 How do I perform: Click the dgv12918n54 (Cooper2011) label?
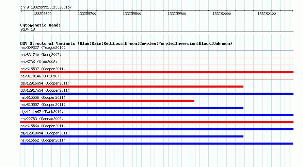click(45, 133)
